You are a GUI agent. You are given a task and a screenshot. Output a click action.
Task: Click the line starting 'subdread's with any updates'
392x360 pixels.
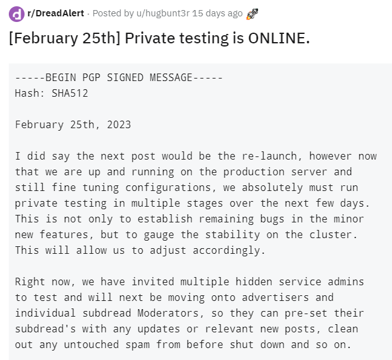point(186,329)
